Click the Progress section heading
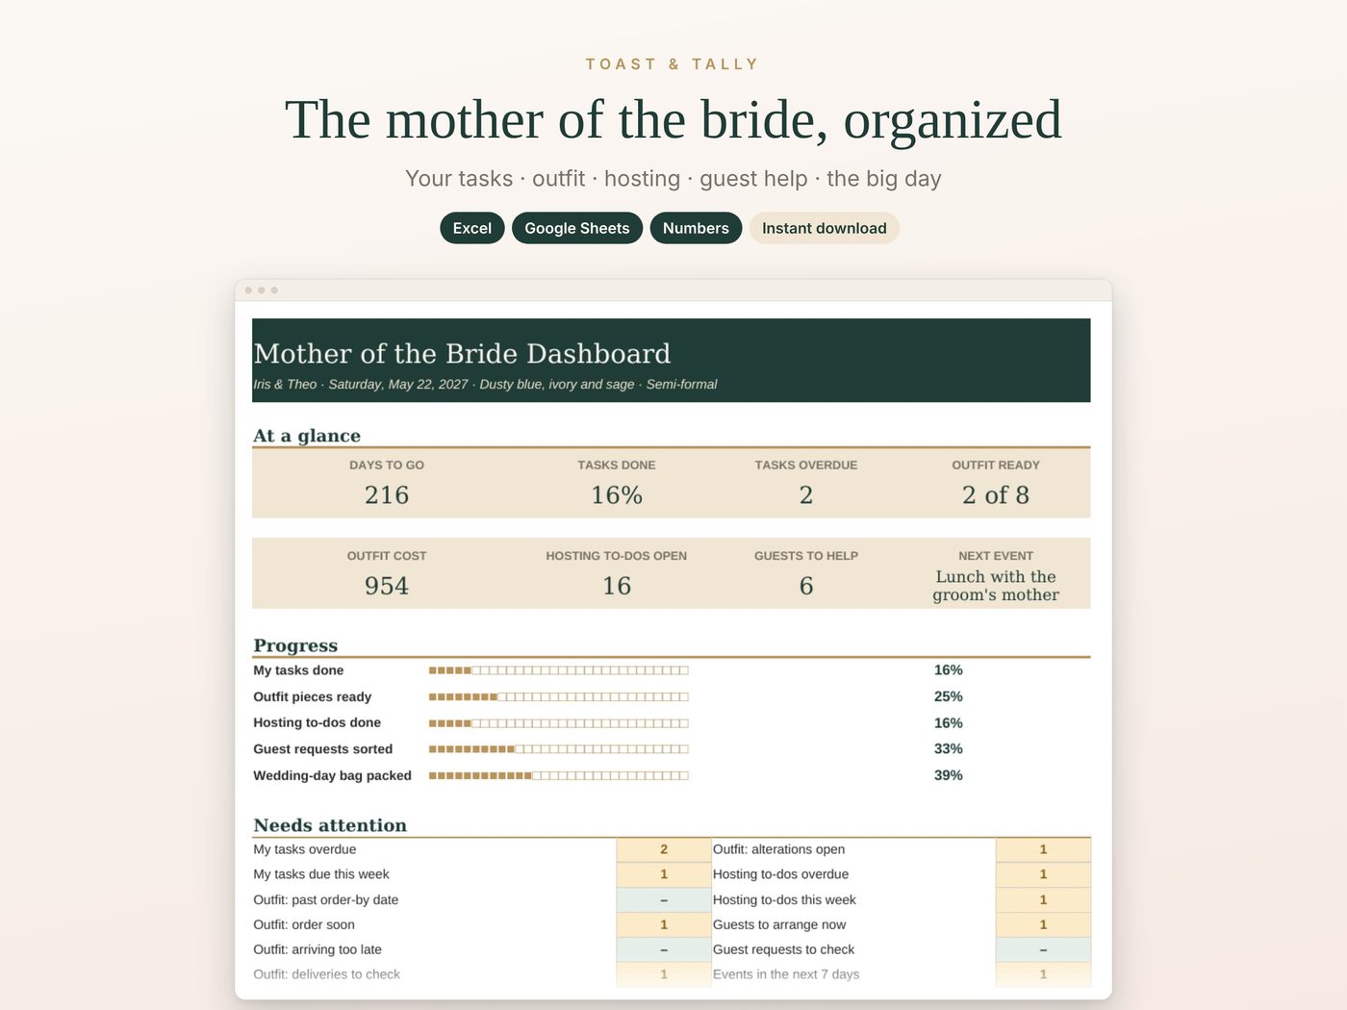Image resolution: width=1347 pixels, height=1010 pixels. click(295, 645)
